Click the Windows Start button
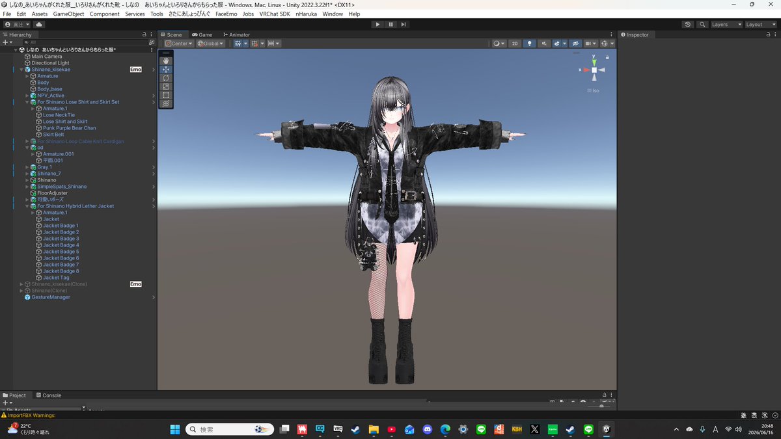The height and width of the screenshot is (439, 781). pos(174,429)
